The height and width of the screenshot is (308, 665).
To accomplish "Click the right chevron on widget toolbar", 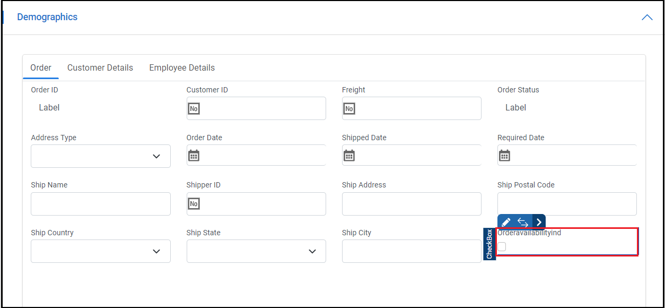I will tap(539, 222).
